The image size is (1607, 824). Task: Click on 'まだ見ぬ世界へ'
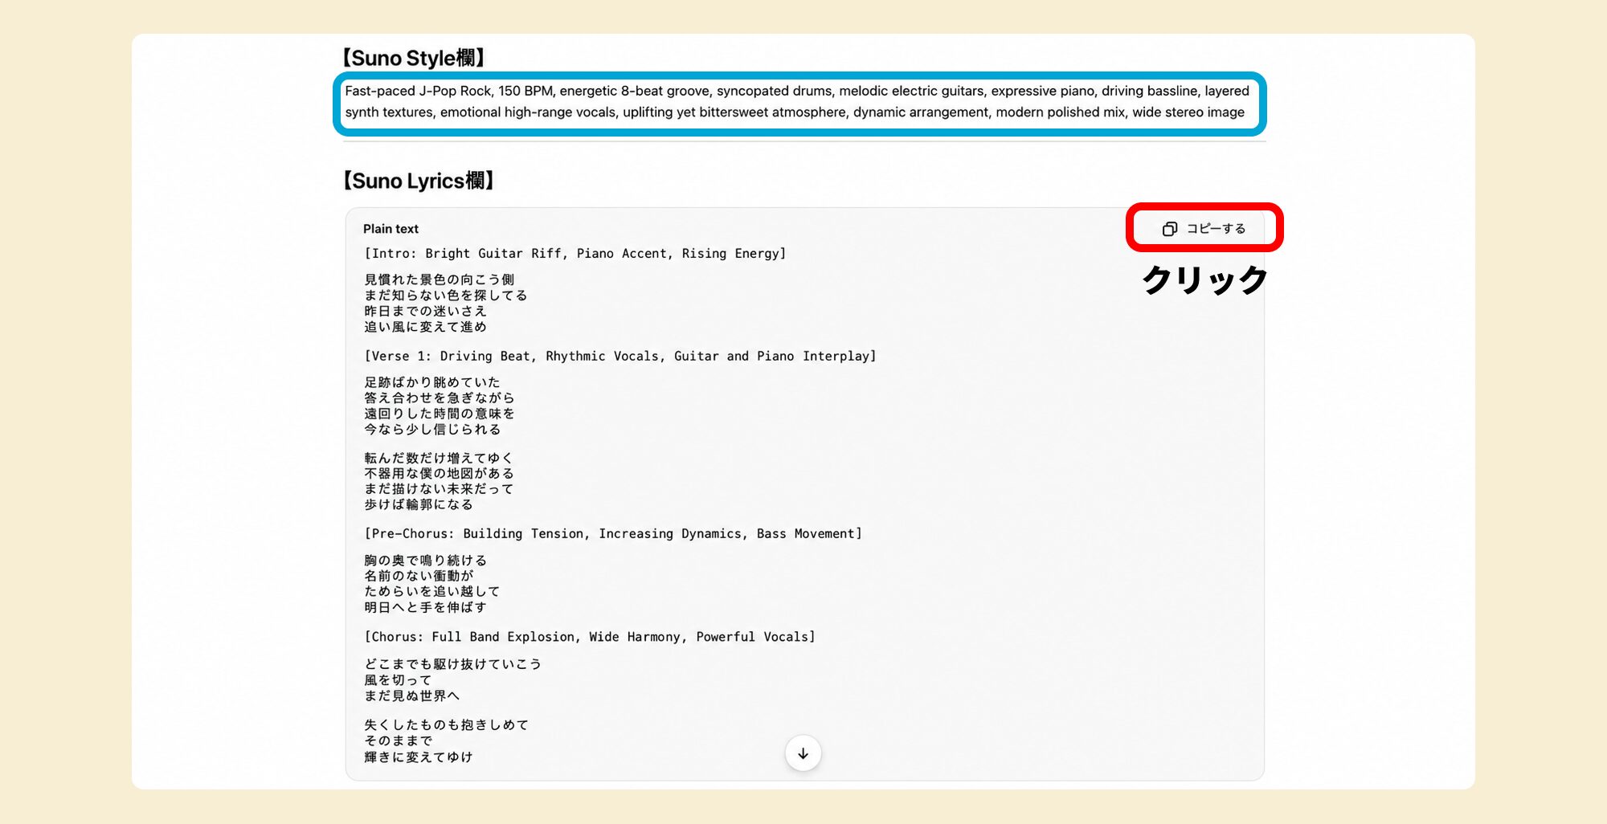[x=412, y=696]
